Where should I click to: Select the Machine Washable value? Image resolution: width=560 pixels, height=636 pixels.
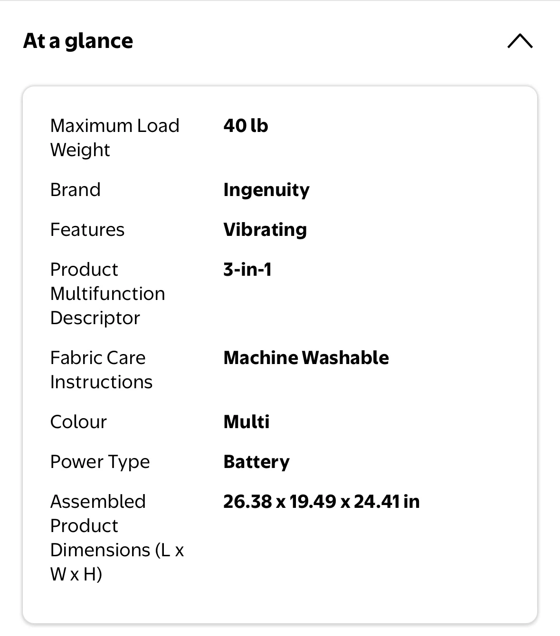coord(306,358)
